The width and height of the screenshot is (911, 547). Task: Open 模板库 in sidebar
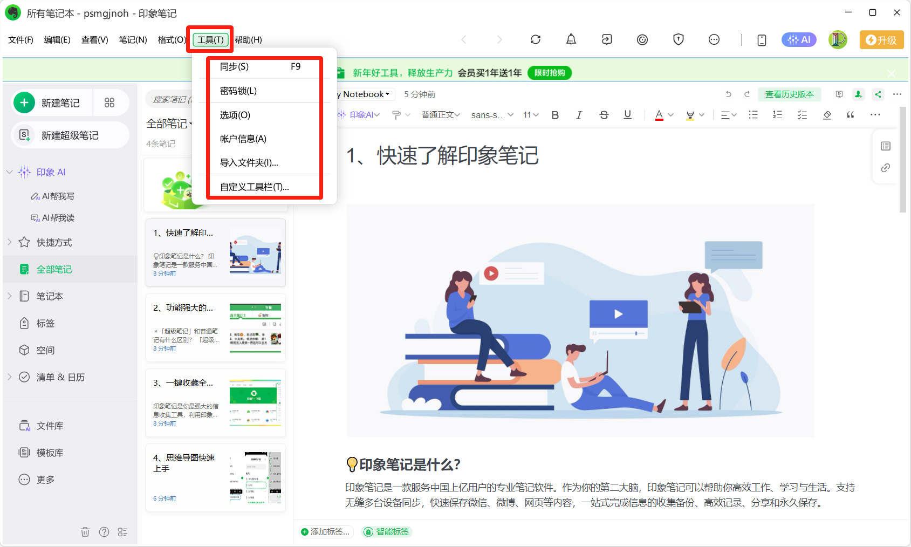click(41, 453)
